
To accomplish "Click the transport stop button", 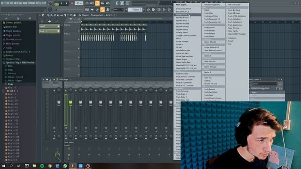I will coord(66,3).
